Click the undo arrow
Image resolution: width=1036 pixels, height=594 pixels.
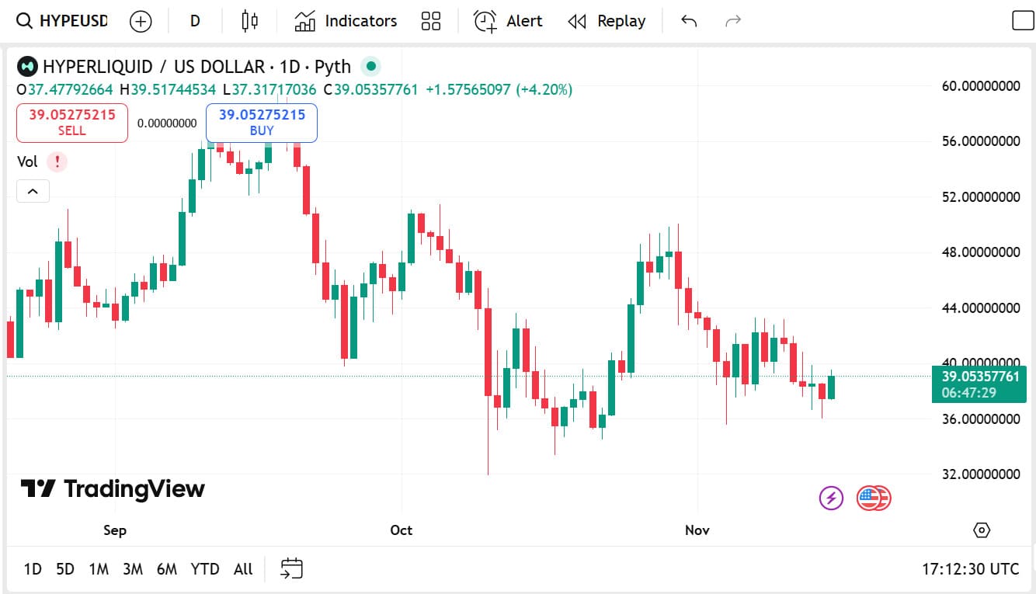coord(689,21)
